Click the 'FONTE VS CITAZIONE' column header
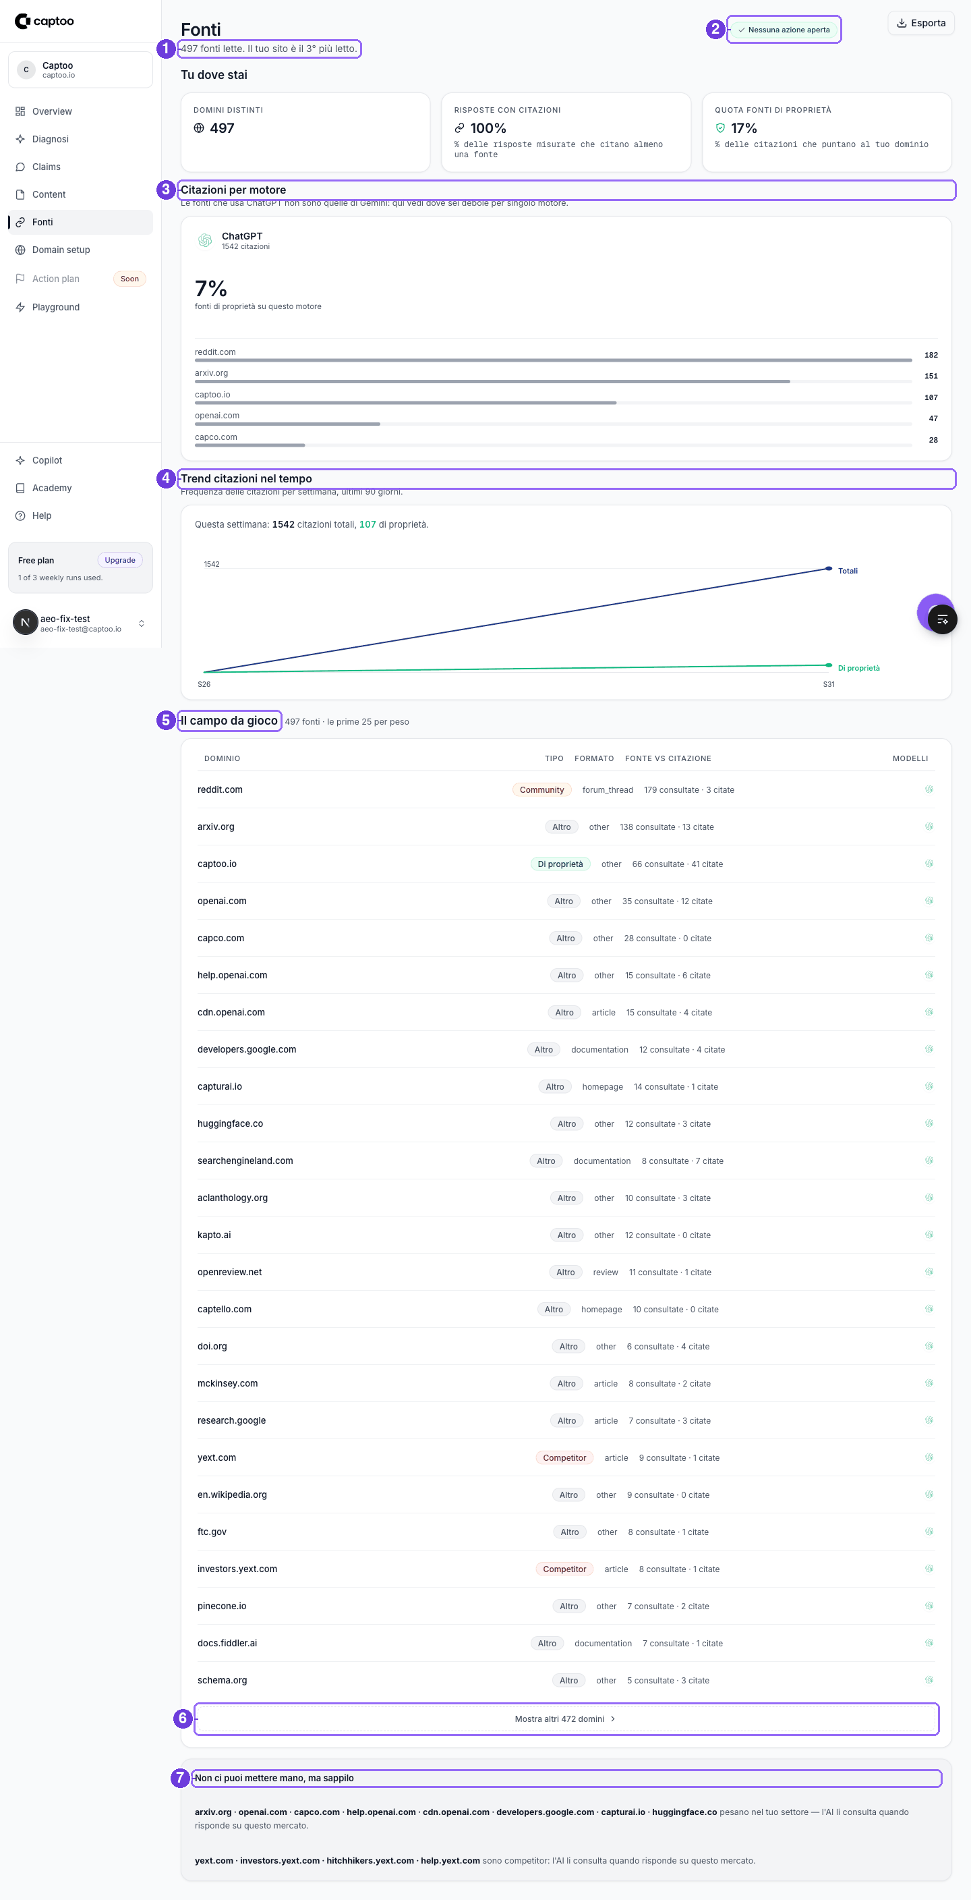Viewport: 971px width, 1900px height. 668,759
